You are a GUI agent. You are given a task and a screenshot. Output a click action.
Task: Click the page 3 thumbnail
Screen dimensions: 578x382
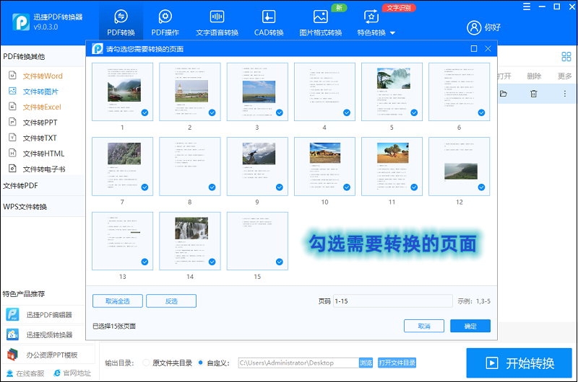coord(257,92)
